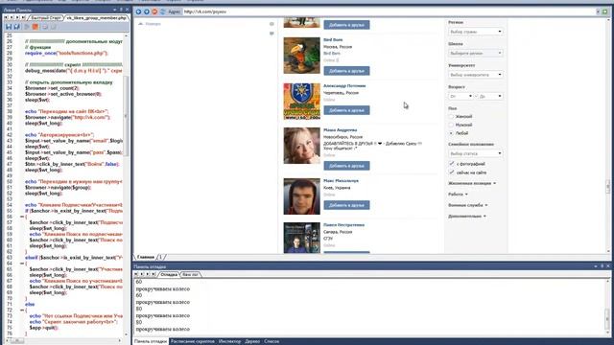The image size is (614, 345).
Task: Toggle the 'с фотографией' checkbox
Action: click(452, 164)
